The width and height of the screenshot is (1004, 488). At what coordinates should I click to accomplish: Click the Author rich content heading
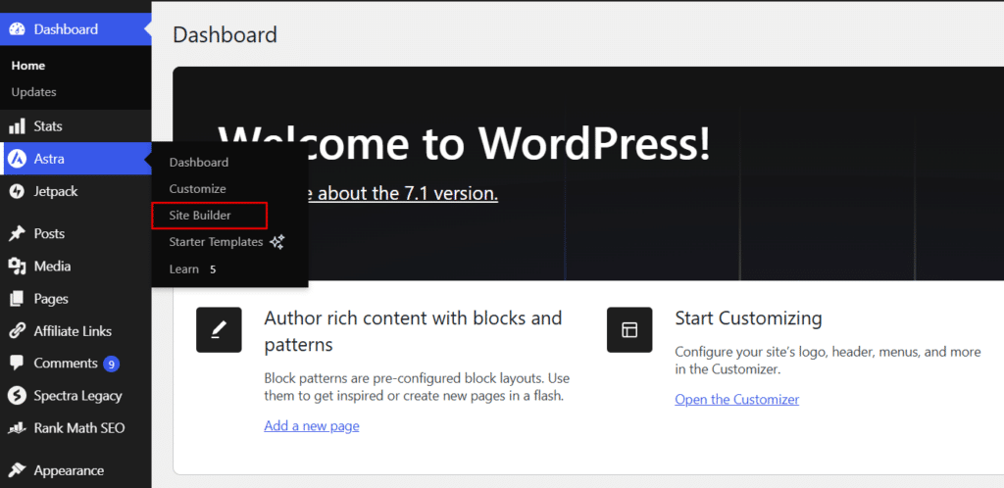click(x=413, y=331)
